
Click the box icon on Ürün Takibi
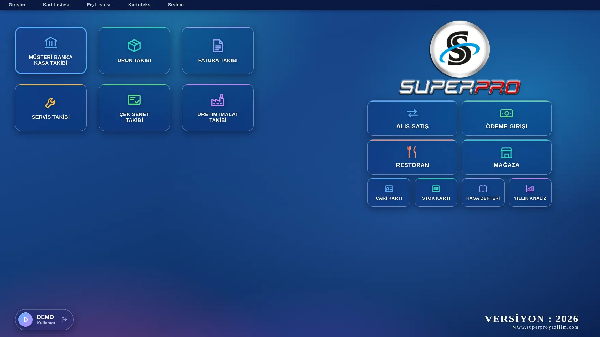coord(134,46)
